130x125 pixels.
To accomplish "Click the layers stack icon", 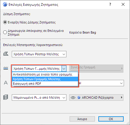I will (x=6, y=97).
